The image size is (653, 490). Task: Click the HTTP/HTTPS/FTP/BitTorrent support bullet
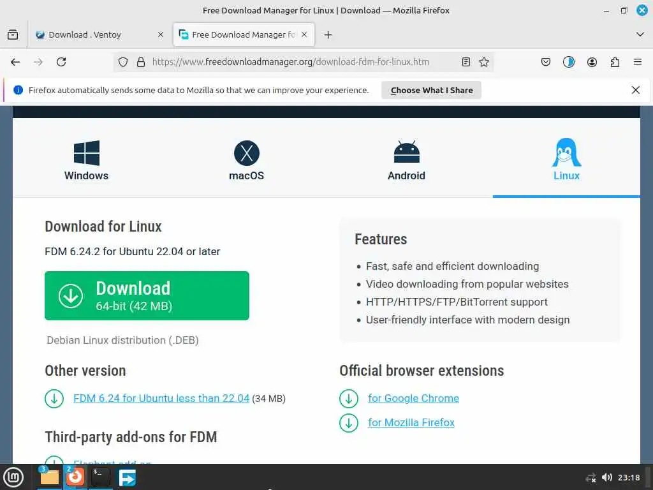click(x=457, y=302)
